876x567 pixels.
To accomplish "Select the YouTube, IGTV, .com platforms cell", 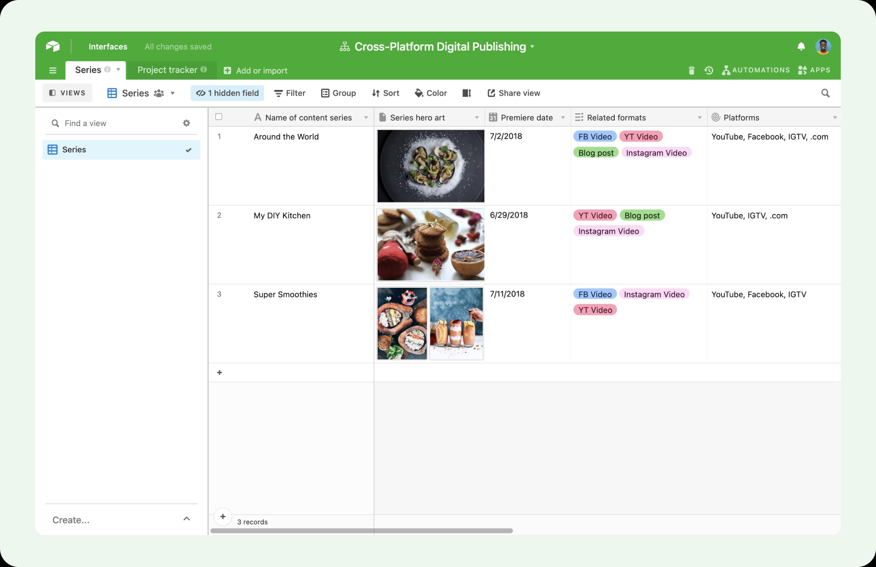I will coord(774,245).
